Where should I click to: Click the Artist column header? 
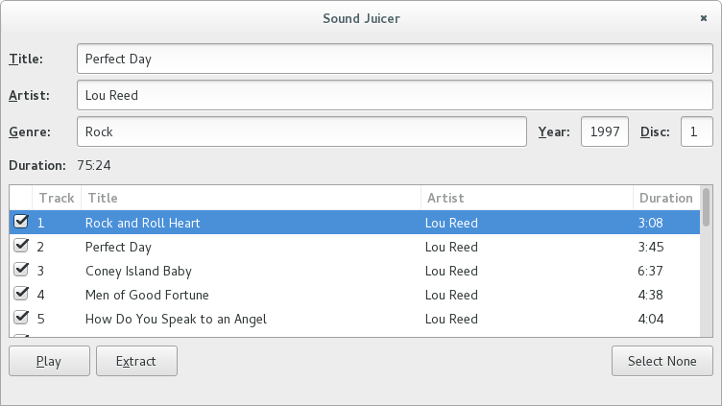526,198
